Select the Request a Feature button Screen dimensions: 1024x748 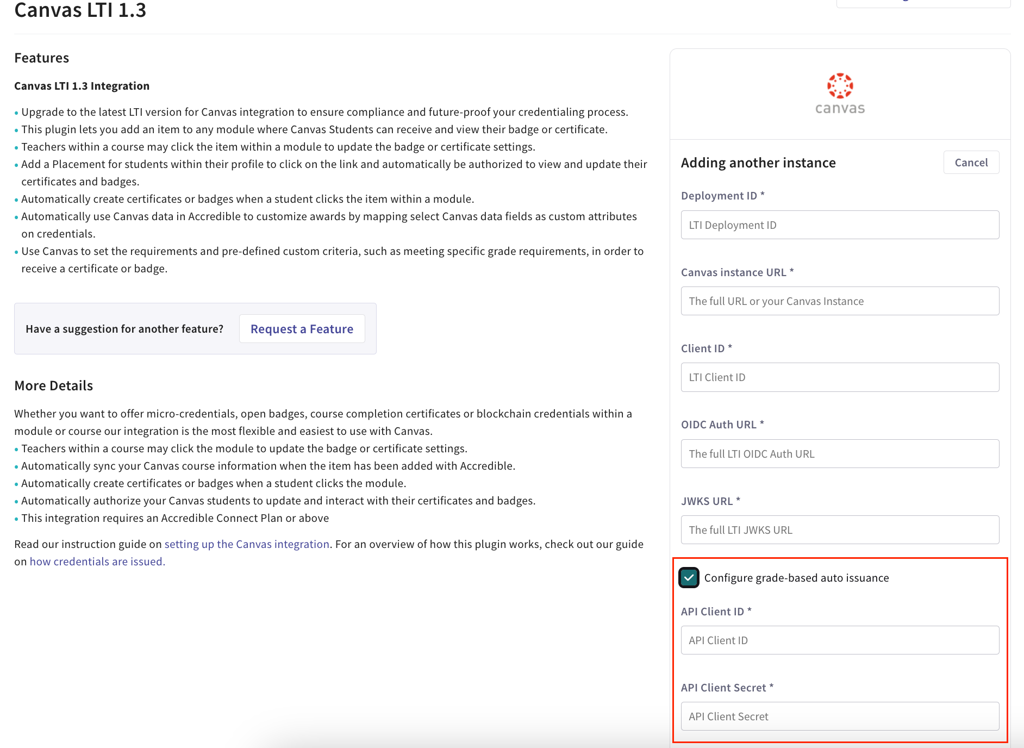click(x=302, y=328)
